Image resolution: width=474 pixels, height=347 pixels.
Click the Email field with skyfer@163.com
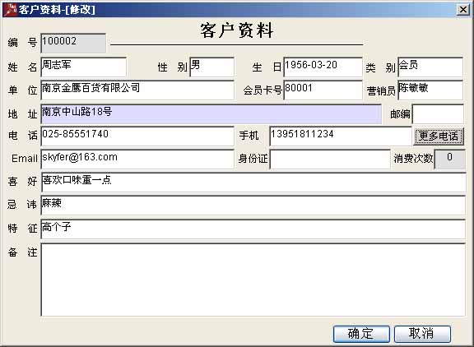[137, 160]
